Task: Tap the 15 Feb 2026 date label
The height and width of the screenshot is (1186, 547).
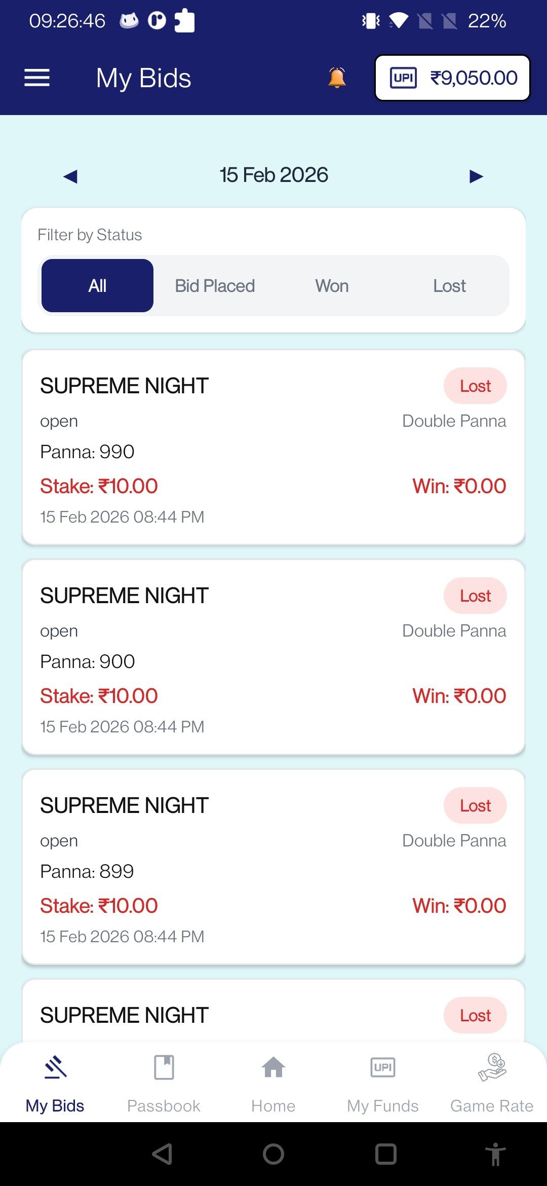Action: (273, 175)
